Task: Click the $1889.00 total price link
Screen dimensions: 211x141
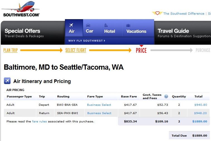Action: (x=200, y=121)
